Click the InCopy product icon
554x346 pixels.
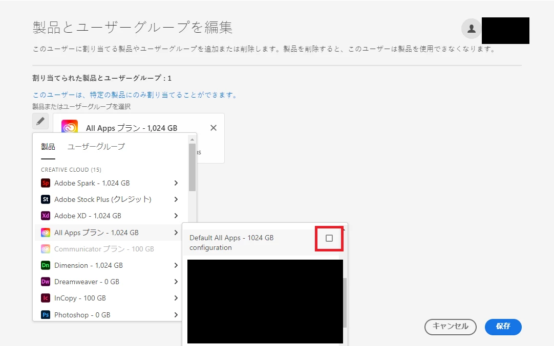[46, 298]
